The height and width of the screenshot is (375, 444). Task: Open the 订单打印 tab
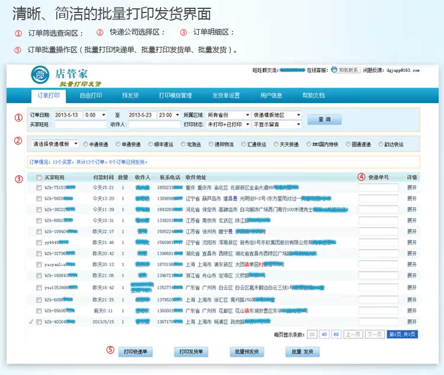point(49,95)
